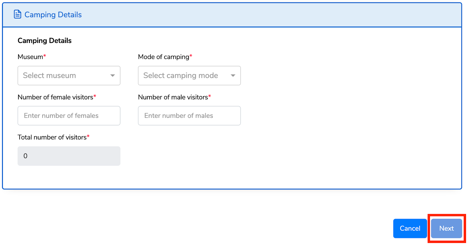
Task: Focus the Enter number of males field
Action: [x=189, y=116]
